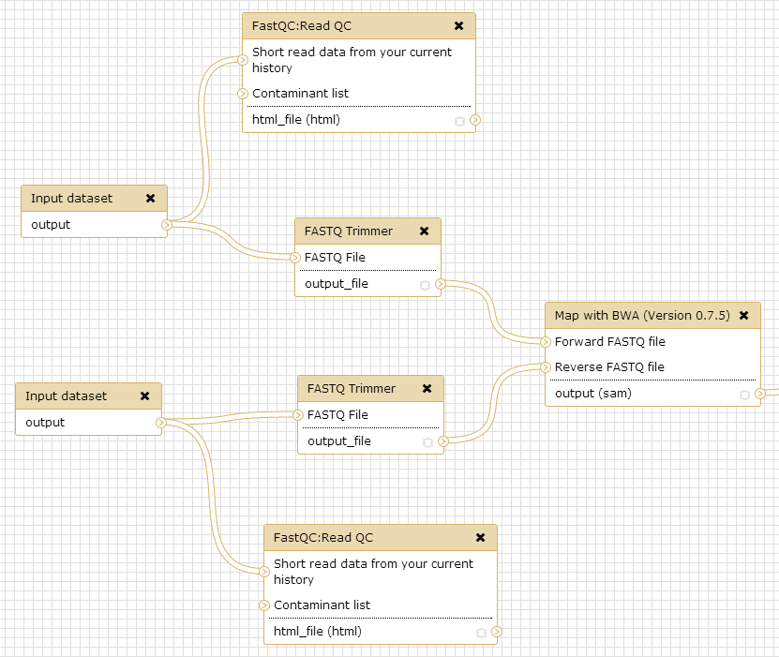The height and width of the screenshot is (657, 779).
Task: Mark the lower FASTQ Trimmer output_file as a workflow output
Action: [x=427, y=442]
